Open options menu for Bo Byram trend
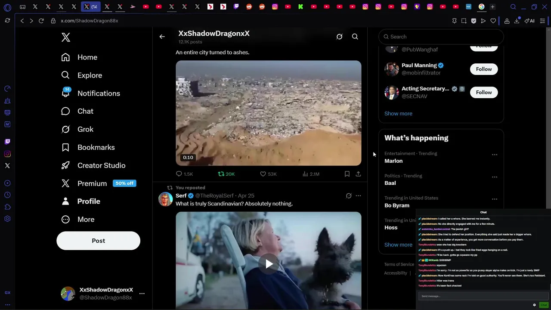The height and width of the screenshot is (310, 551). pos(495,199)
